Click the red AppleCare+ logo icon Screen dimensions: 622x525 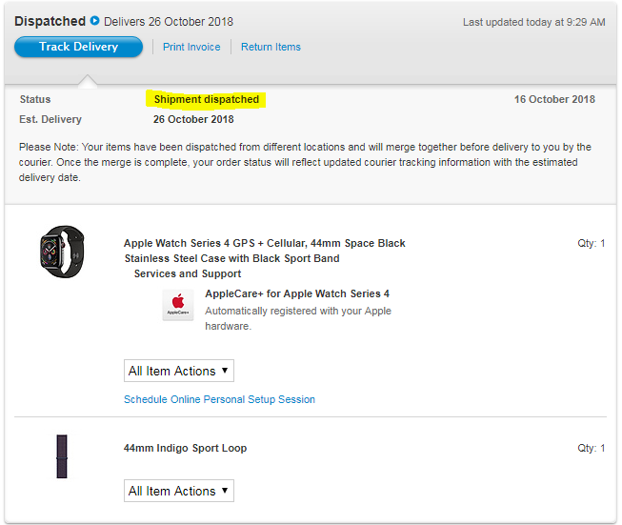[178, 305]
